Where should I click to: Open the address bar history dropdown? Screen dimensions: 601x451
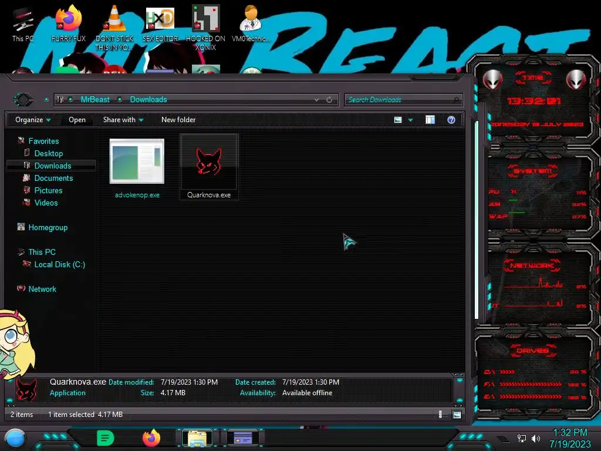click(x=316, y=100)
